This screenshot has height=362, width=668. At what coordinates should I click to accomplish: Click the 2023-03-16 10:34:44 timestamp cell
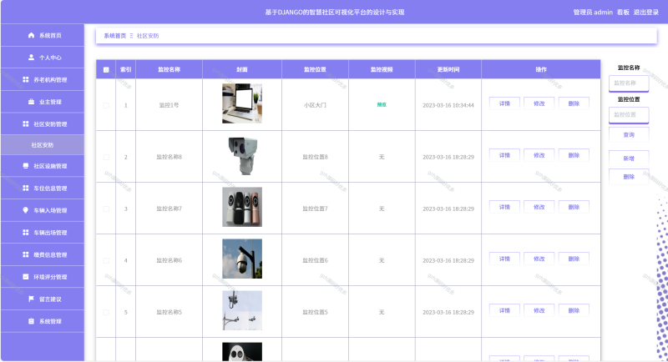click(448, 105)
